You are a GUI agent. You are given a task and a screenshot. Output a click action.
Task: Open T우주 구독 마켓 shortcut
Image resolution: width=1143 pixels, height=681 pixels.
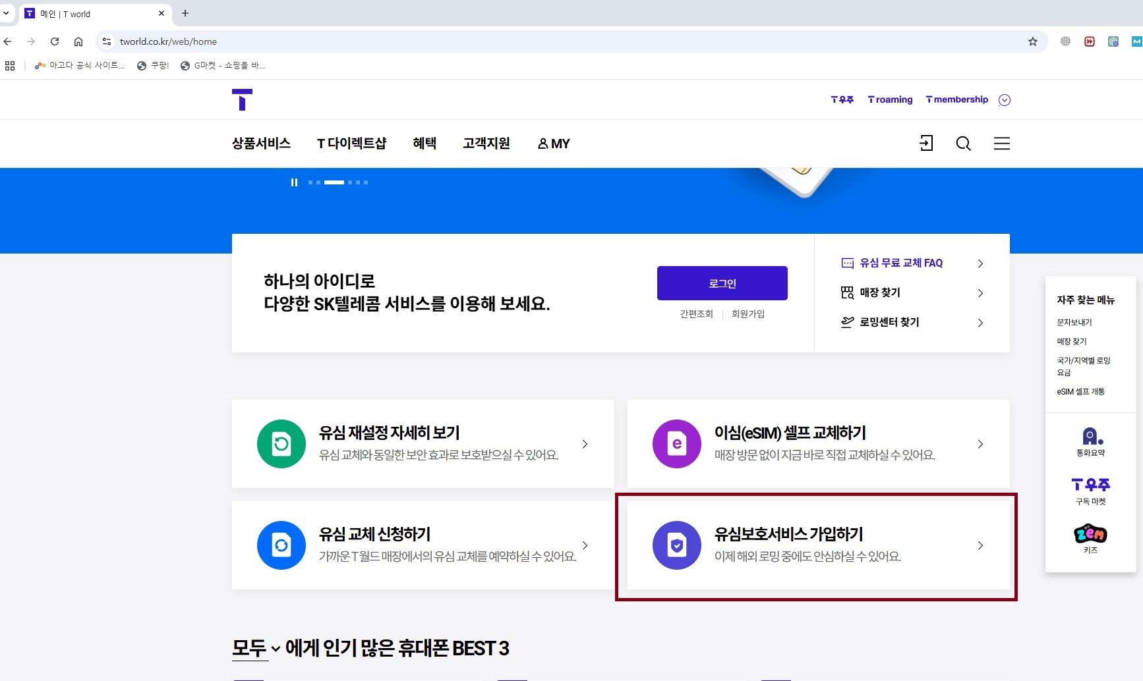tap(1091, 491)
